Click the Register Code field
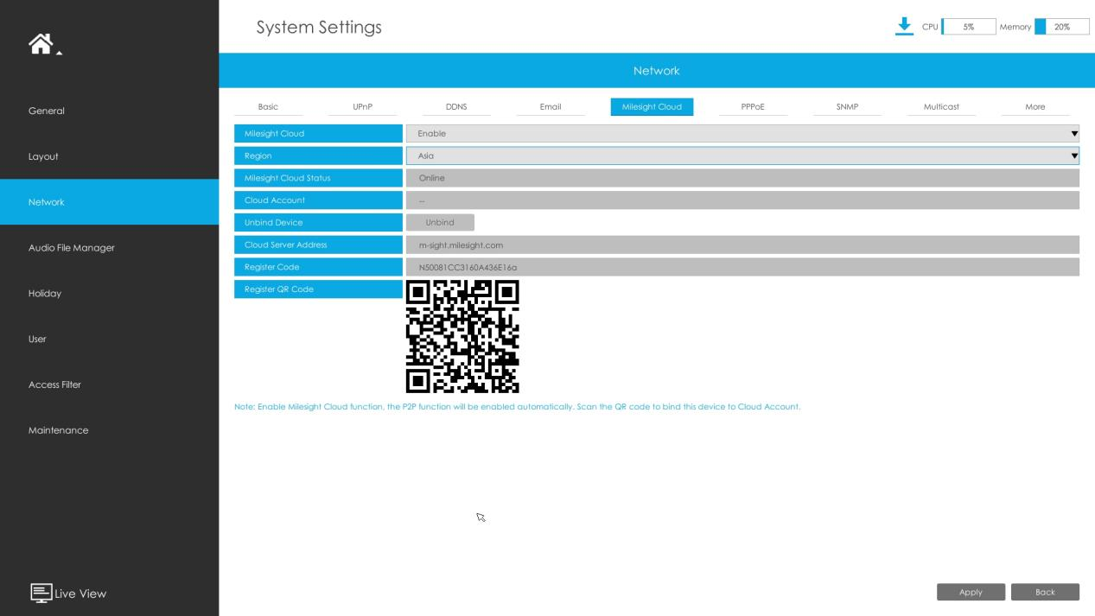The height and width of the screenshot is (616, 1095). [x=742, y=267]
